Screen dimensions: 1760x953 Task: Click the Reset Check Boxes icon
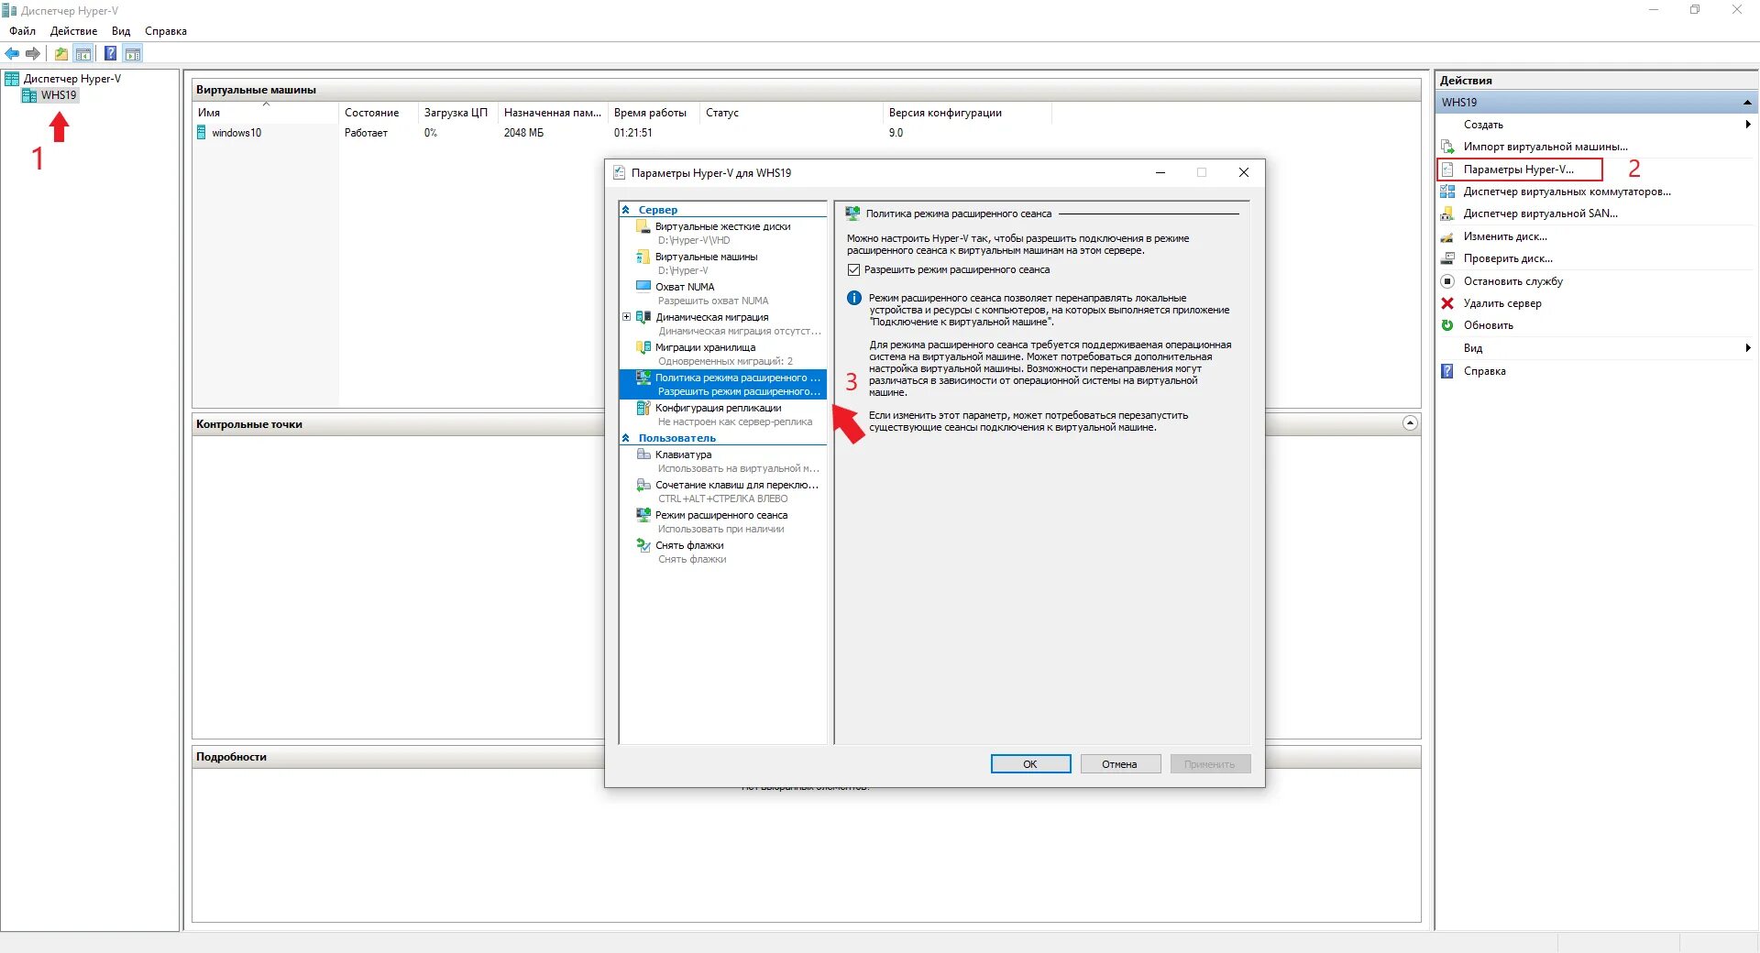(643, 545)
